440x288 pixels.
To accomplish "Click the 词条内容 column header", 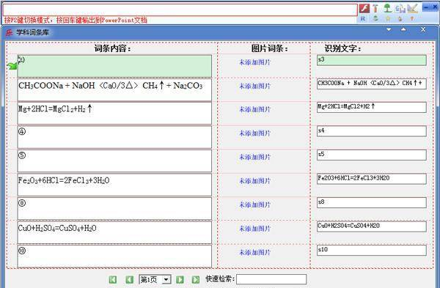I will click(x=112, y=48).
